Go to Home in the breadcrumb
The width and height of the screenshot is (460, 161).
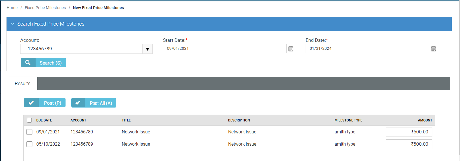(12, 8)
